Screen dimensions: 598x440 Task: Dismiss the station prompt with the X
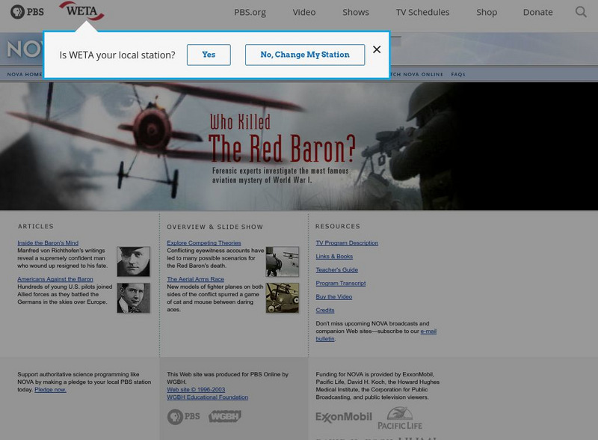coord(377,49)
